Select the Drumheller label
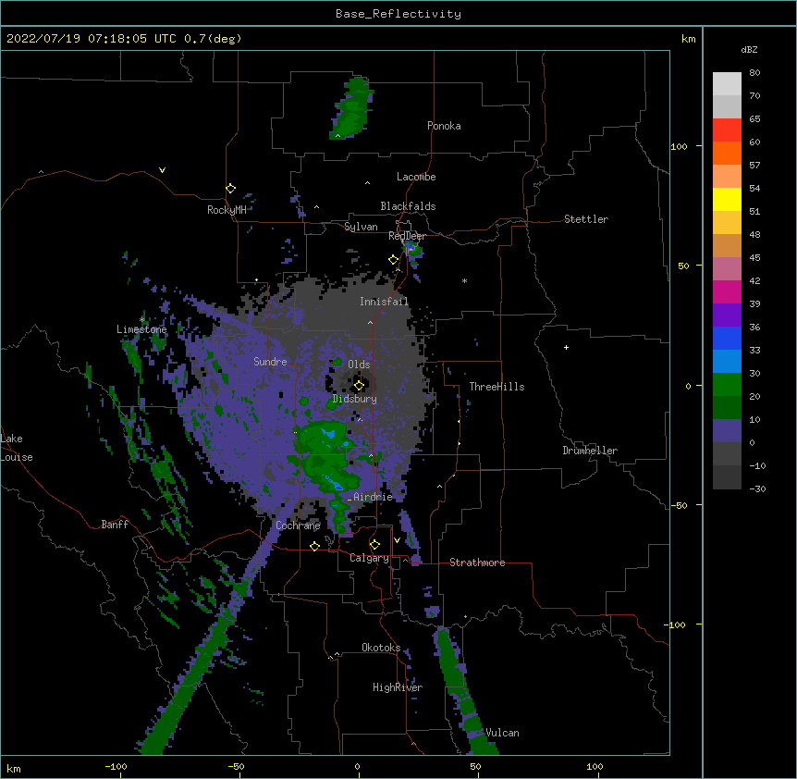Viewport: 797px width, 779px height. click(590, 451)
